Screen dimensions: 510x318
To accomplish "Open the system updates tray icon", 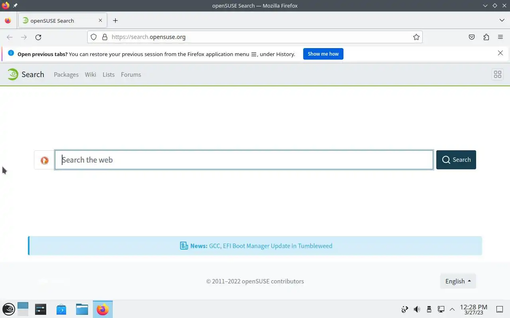I will (405, 309).
